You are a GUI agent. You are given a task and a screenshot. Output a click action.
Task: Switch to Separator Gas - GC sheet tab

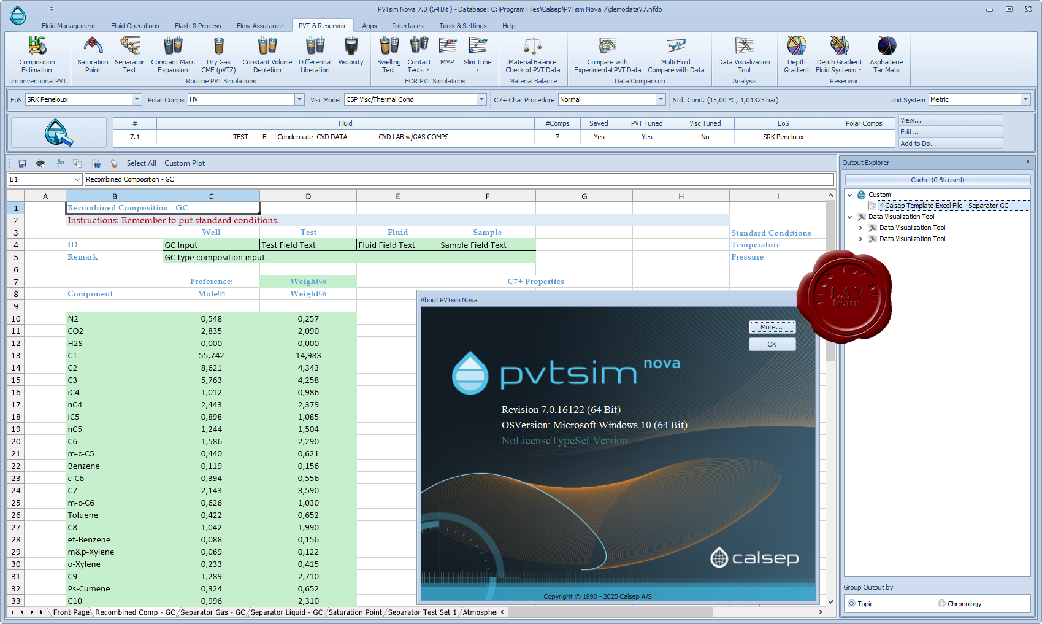point(213,612)
